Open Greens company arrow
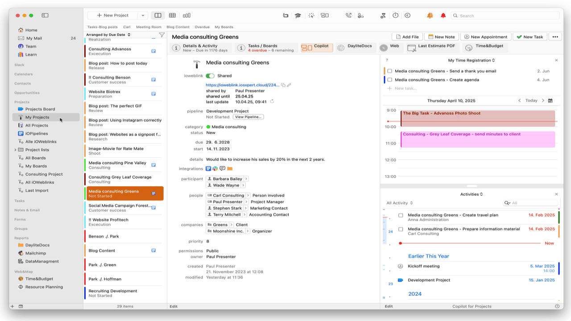571x321 pixels. point(232,225)
